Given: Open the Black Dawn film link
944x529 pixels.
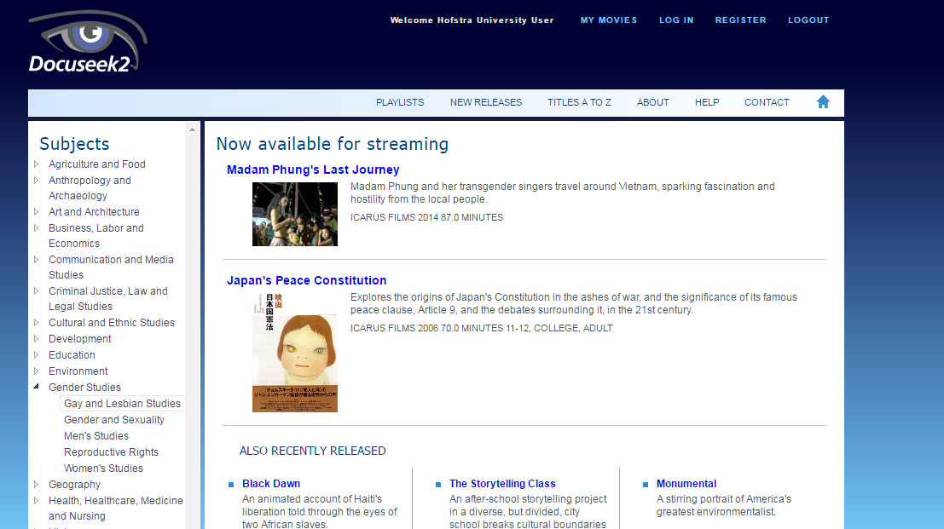Looking at the screenshot, I should 271,483.
